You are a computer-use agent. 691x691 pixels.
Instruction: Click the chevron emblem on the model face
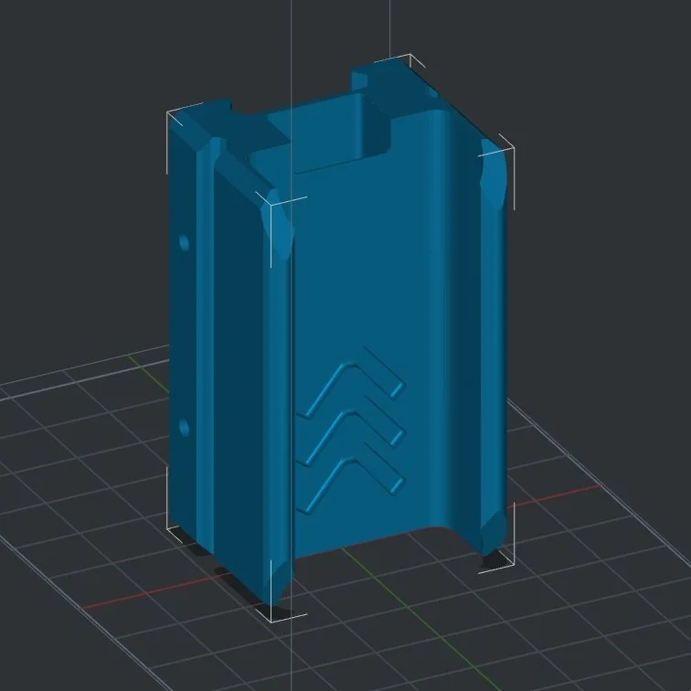point(351,431)
